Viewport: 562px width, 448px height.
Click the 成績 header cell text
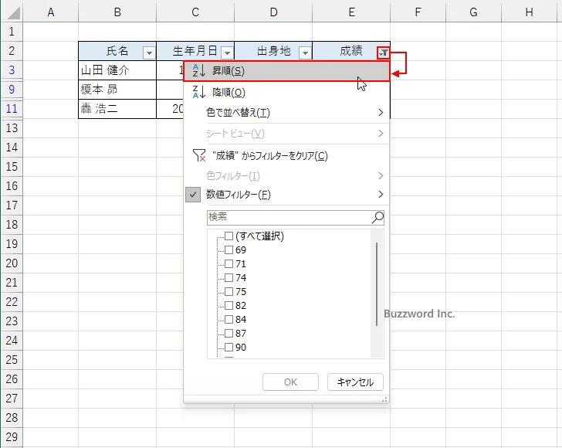(x=351, y=51)
